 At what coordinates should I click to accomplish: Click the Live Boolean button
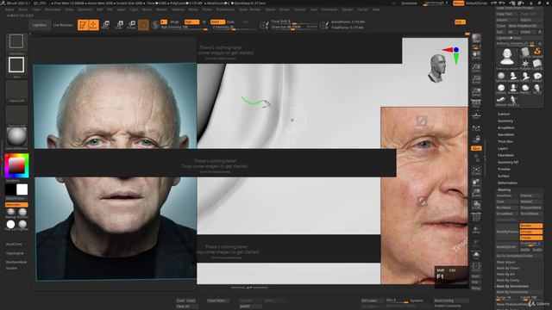pyautogui.click(x=63, y=25)
